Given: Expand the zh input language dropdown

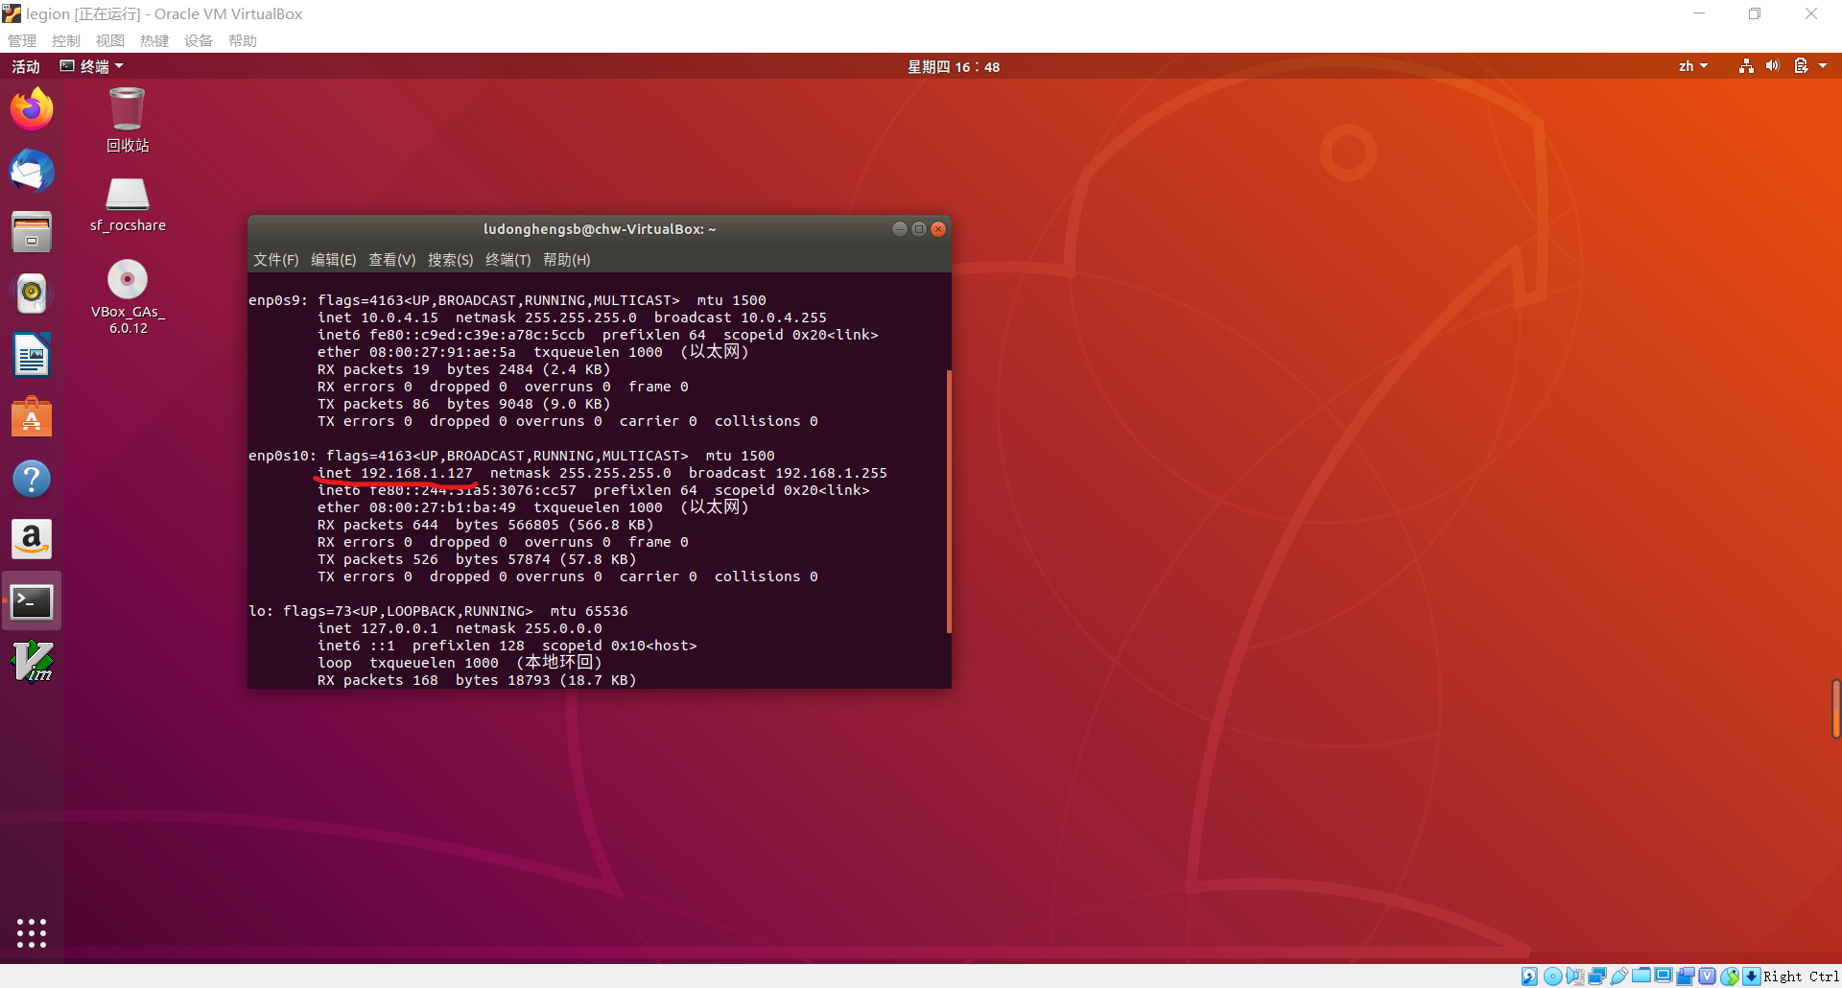Looking at the screenshot, I should pos(1693,66).
